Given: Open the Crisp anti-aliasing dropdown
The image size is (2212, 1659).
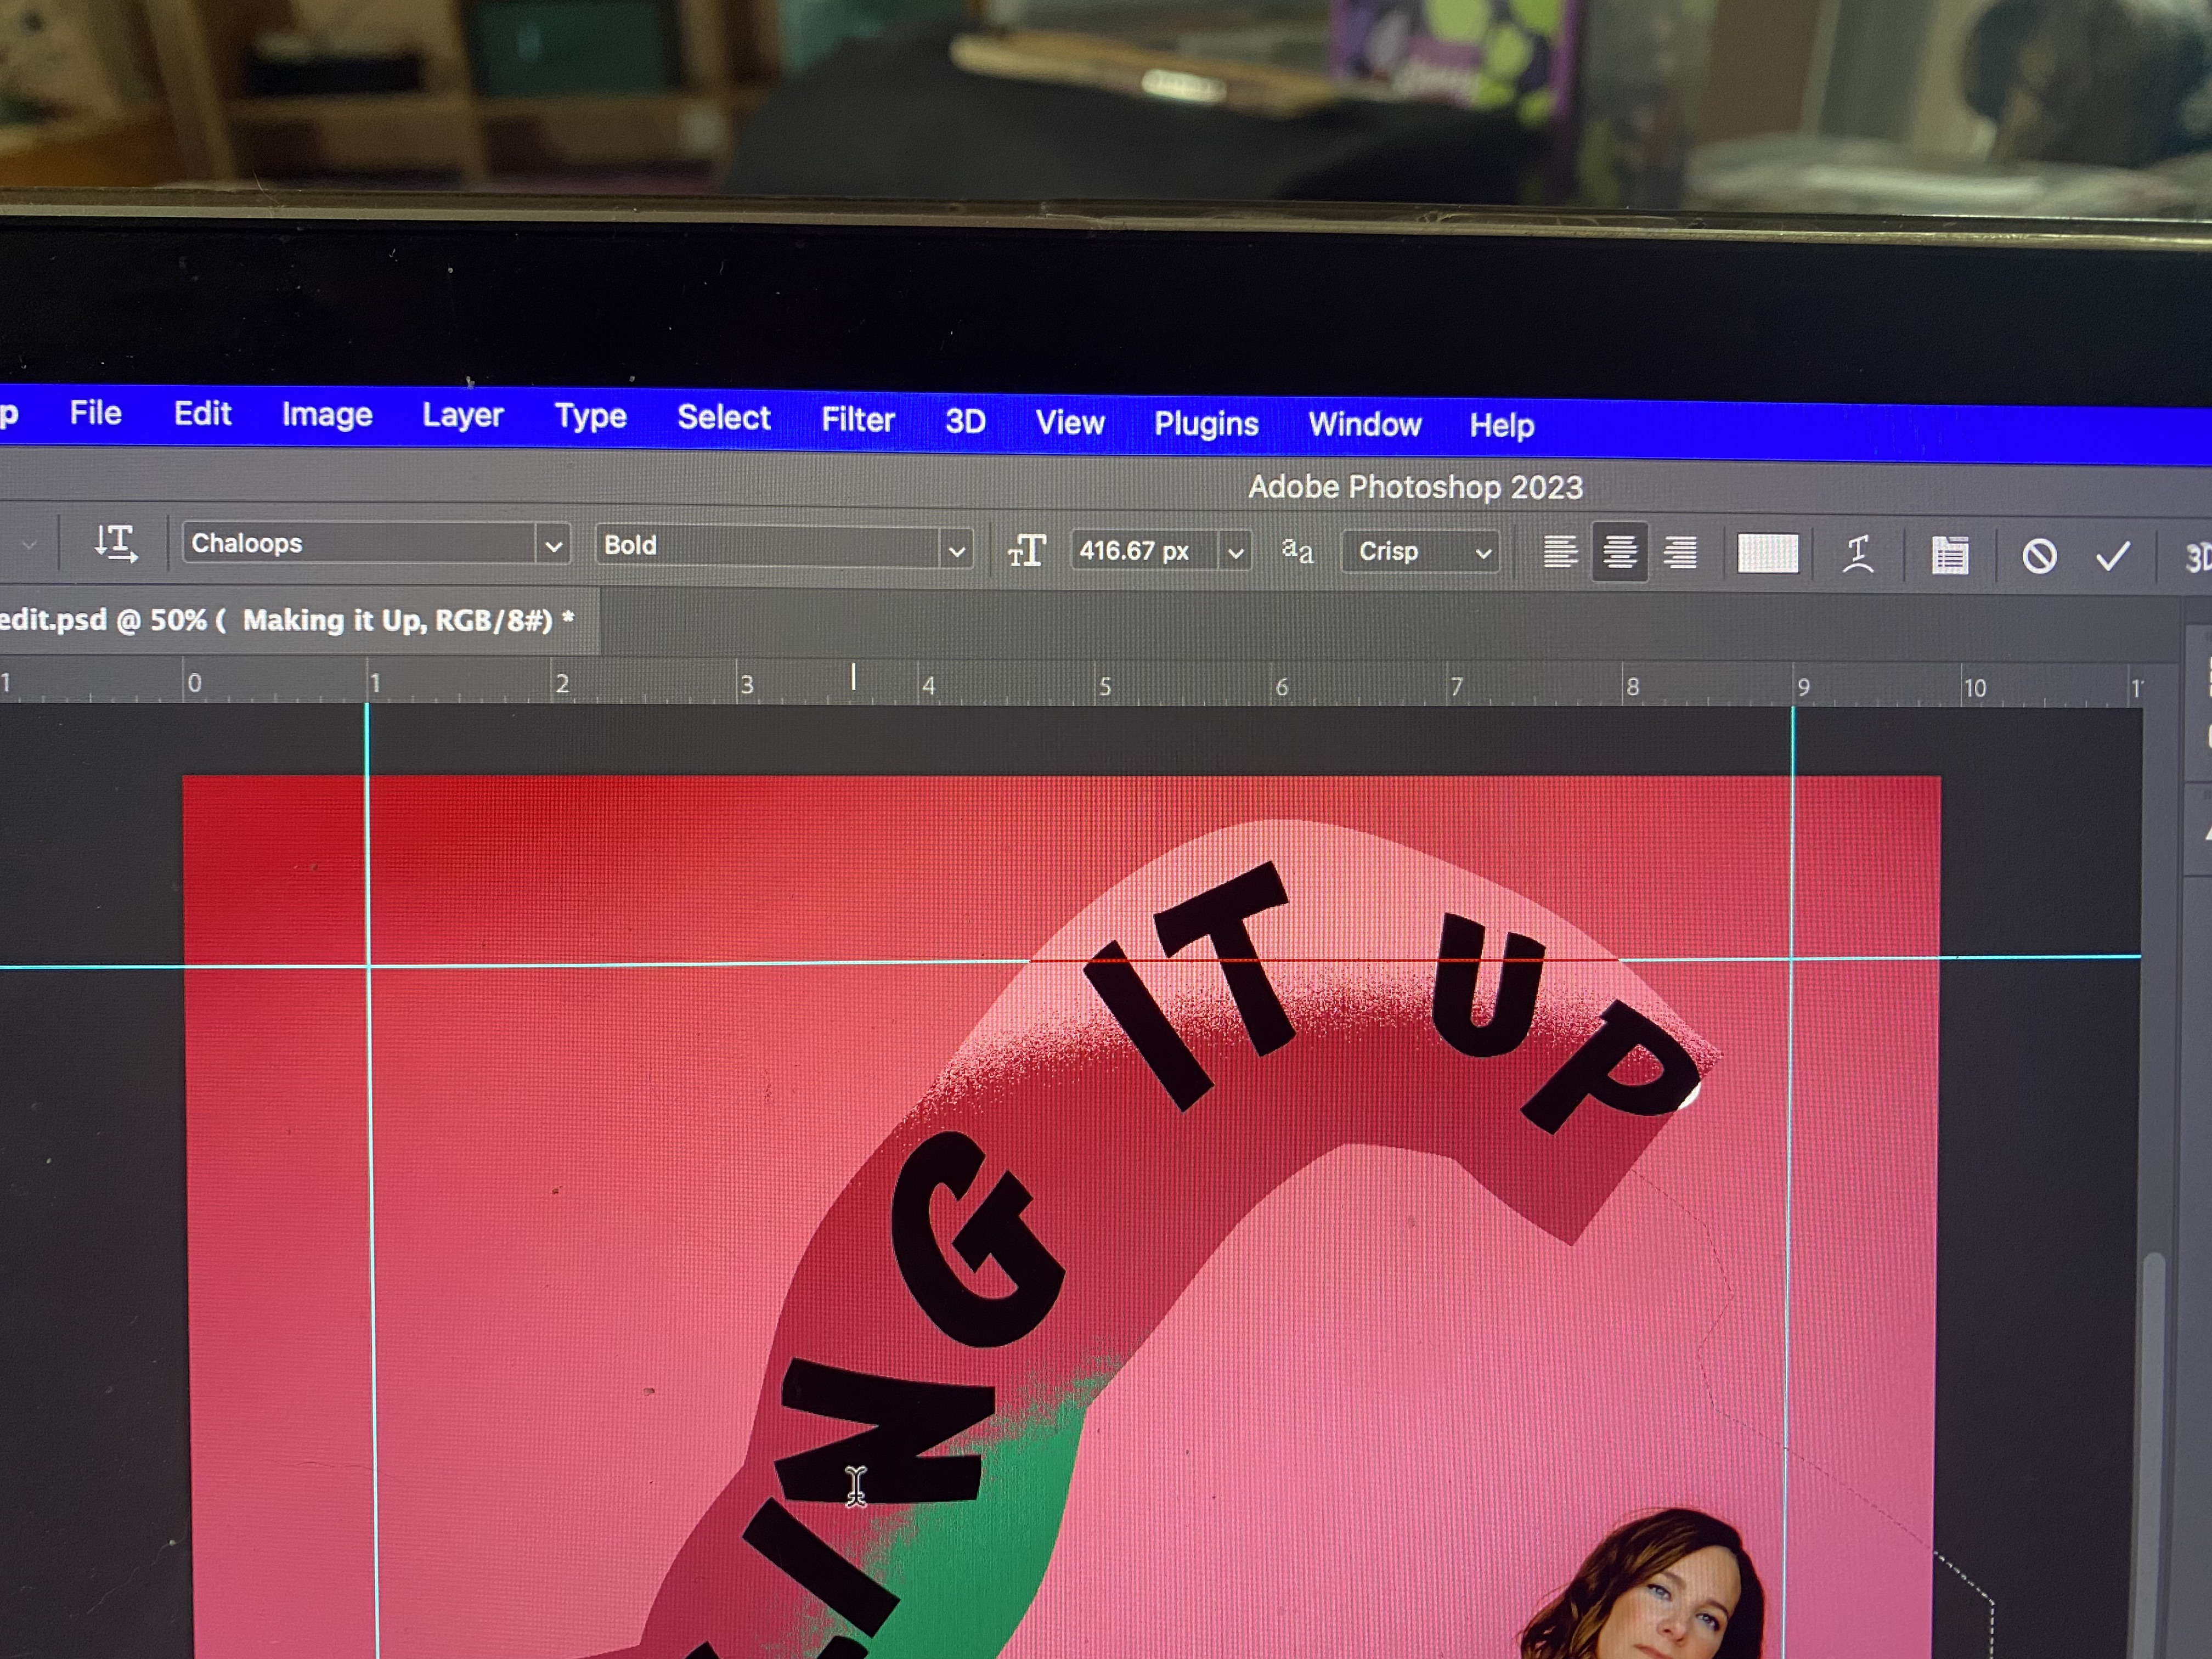Looking at the screenshot, I should [1483, 552].
